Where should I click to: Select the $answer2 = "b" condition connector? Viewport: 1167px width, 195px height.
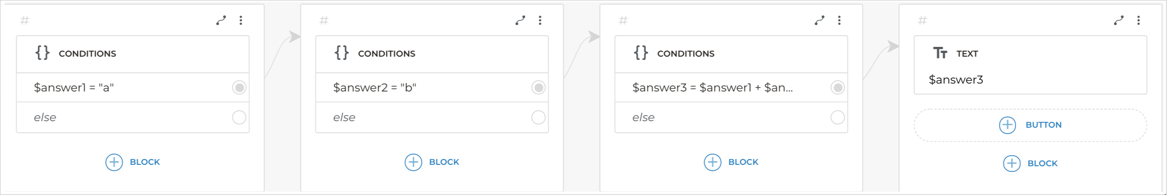(x=538, y=87)
